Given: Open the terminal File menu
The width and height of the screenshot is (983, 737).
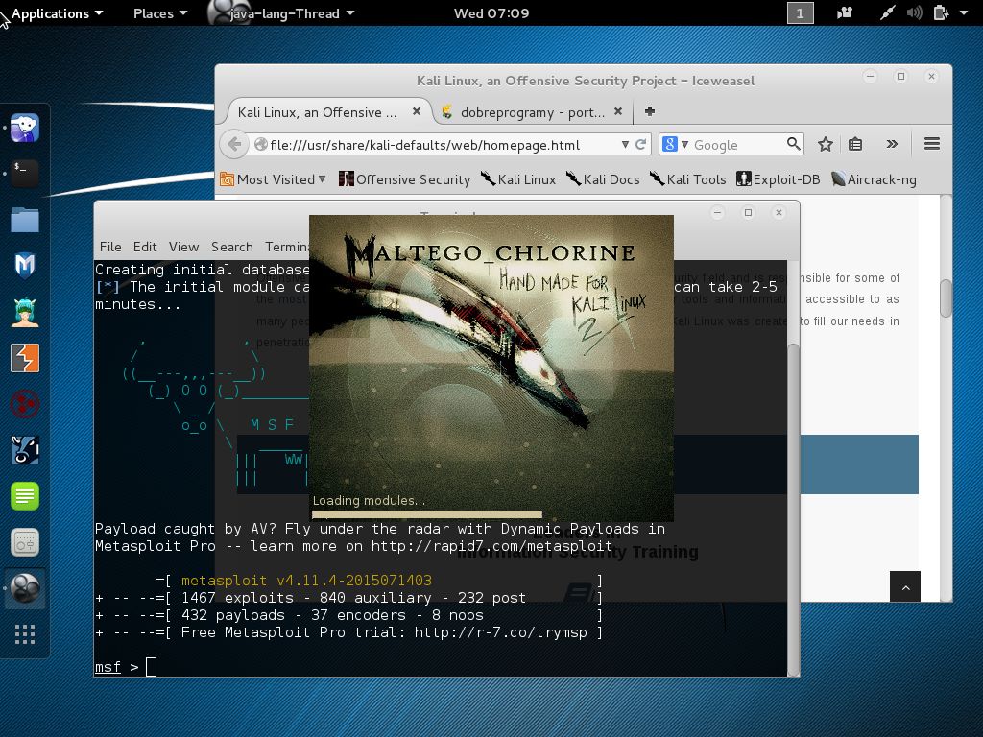Looking at the screenshot, I should click(110, 247).
